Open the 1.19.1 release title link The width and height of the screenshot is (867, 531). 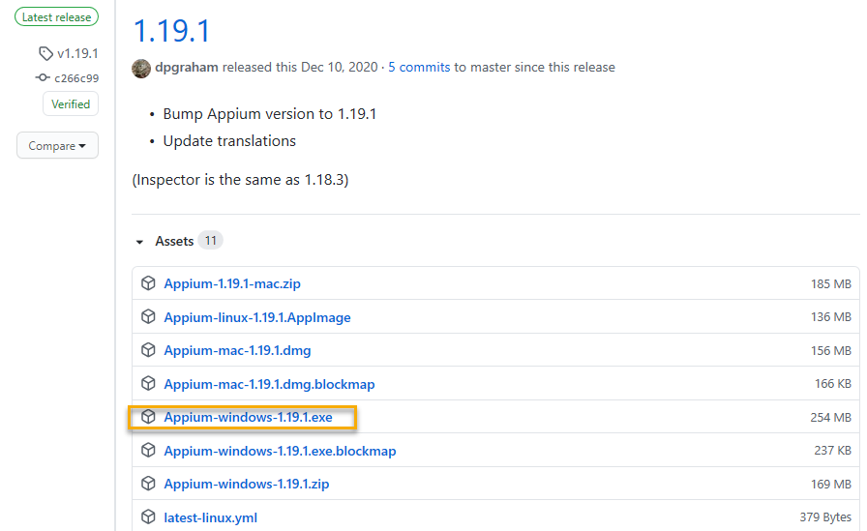172,31
